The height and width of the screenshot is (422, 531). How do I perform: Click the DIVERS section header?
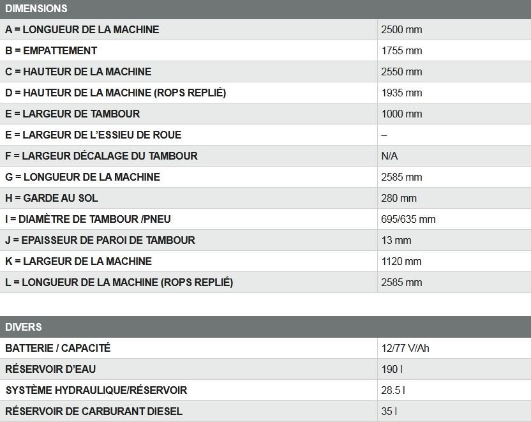[x=24, y=327]
